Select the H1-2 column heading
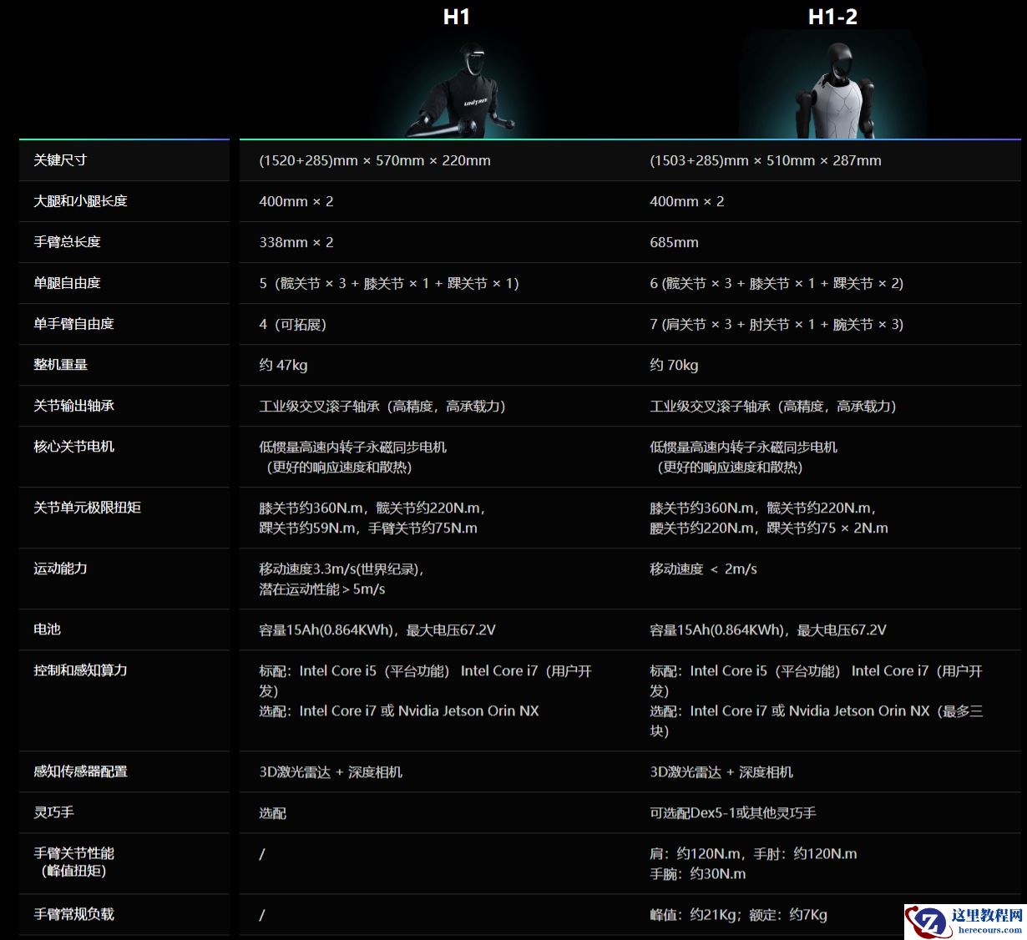 coord(832,17)
